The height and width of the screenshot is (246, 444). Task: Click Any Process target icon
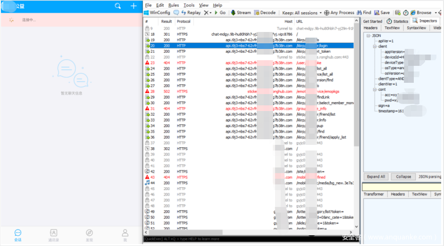[x=327, y=13]
